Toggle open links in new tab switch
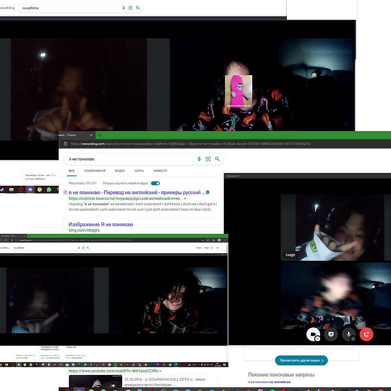Viewport: 391px width, 391px height. pos(155,183)
